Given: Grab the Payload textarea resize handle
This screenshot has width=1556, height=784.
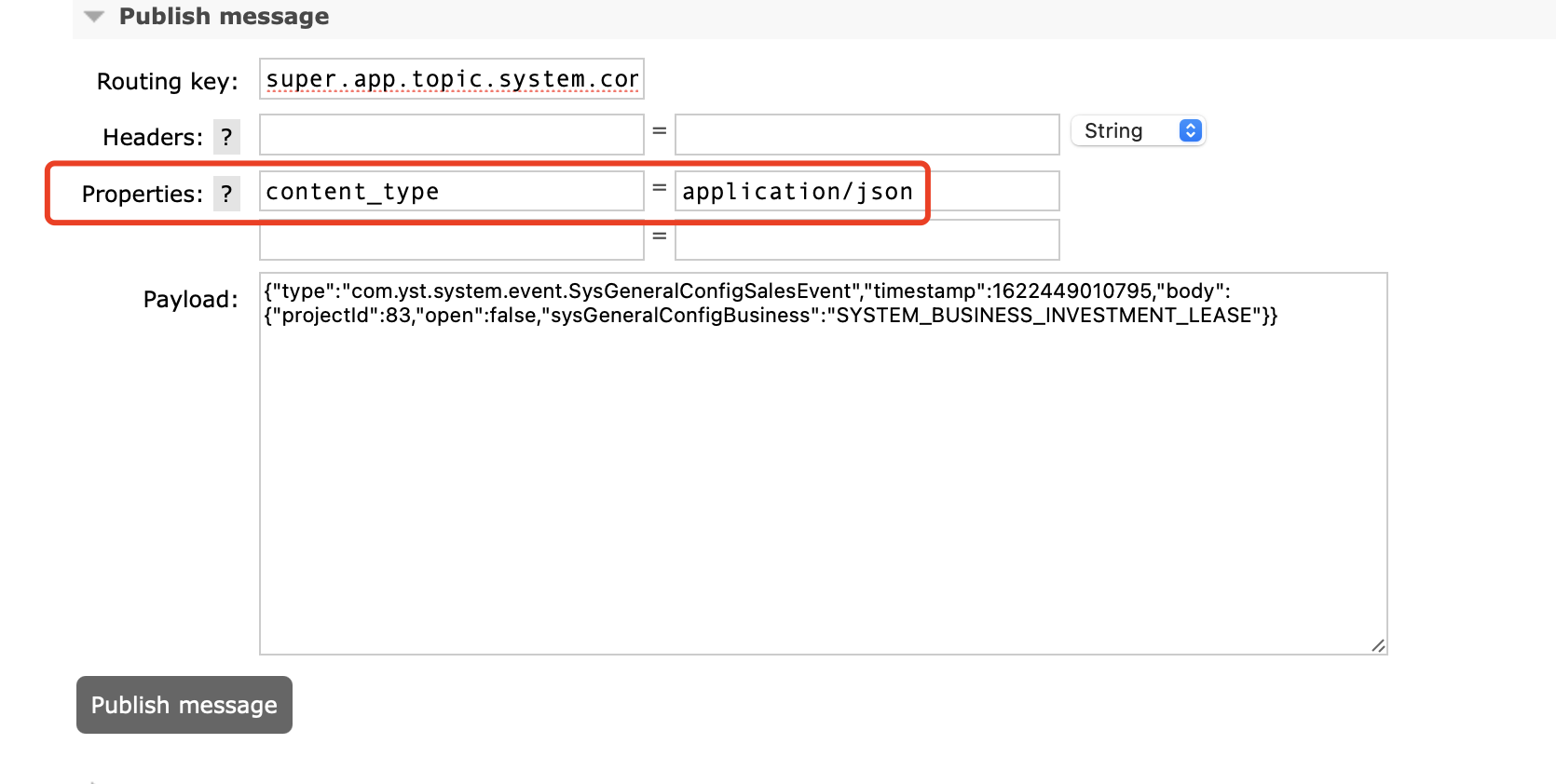Looking at the screenshot, I should (1378, 645).
